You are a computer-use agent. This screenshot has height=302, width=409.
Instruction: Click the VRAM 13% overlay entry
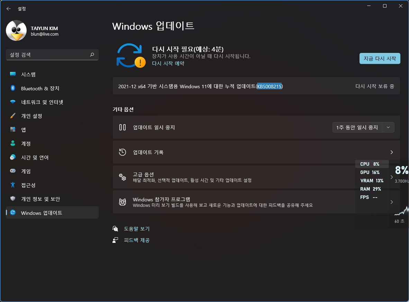tap(372, 181)
